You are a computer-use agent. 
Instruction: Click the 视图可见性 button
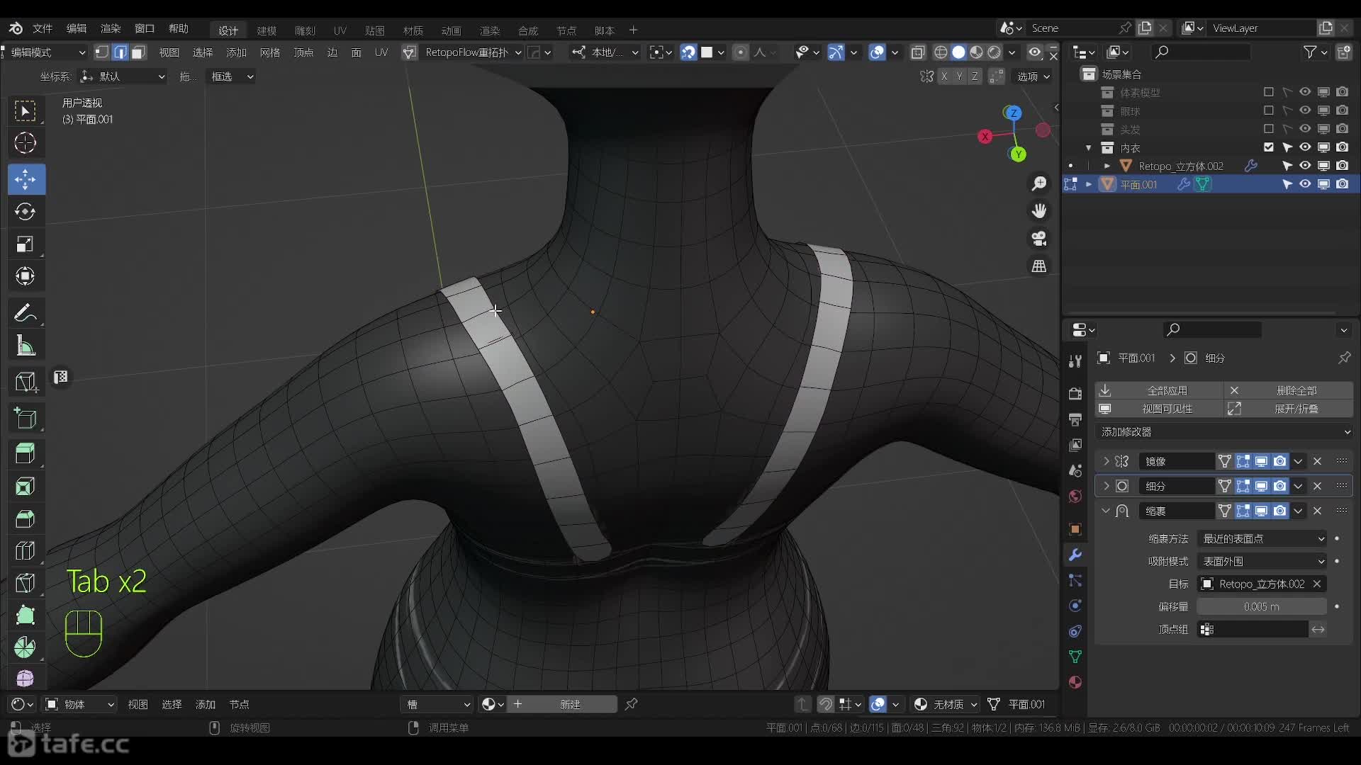tap(1159, 409)
